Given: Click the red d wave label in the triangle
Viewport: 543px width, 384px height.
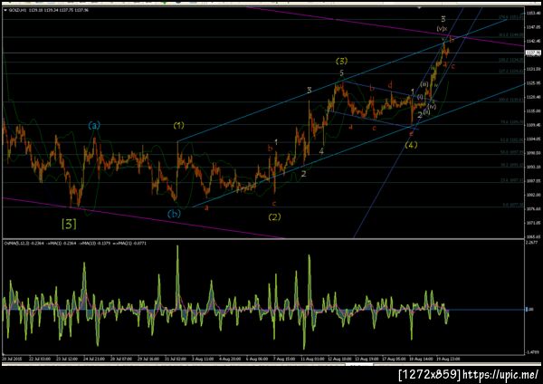Looking at the screenshot, I should pos(390,84).
